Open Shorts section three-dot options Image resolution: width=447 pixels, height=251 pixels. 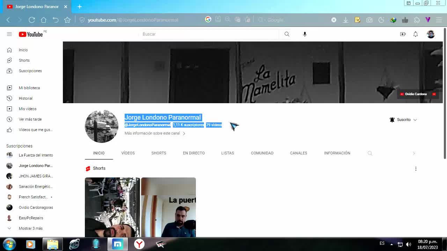coord(416,169)
